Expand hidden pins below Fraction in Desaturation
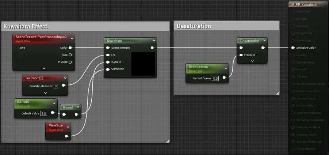 [x=252, y=61]
